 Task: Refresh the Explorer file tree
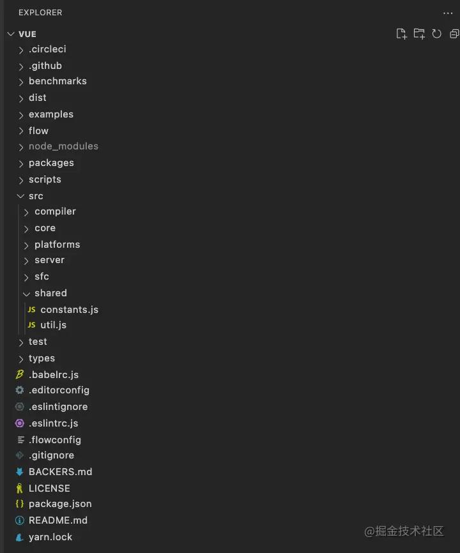(437, 34)
